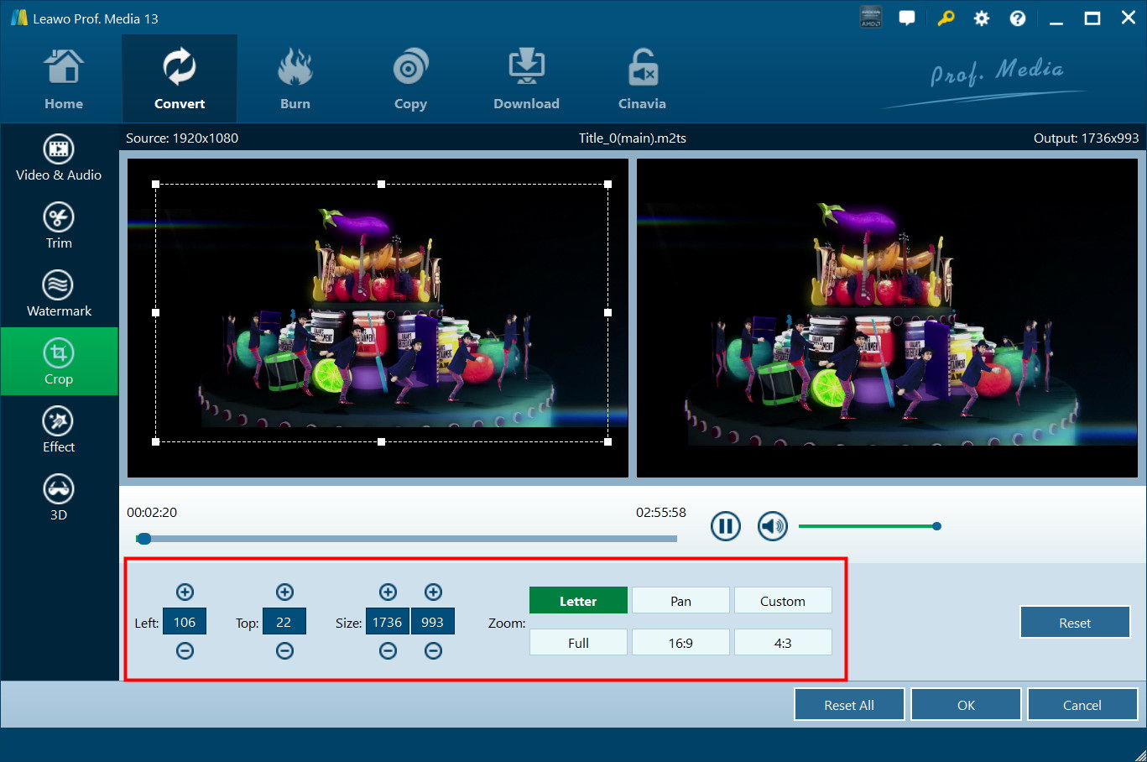Increase the Left crop value
The image size is (1147, 762).
tap(185, 592)
